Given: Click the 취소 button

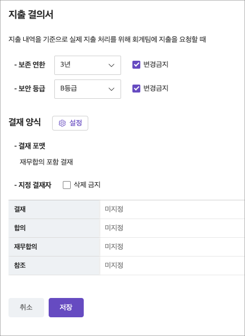Looking at the screenshot, I should [26, 308].
